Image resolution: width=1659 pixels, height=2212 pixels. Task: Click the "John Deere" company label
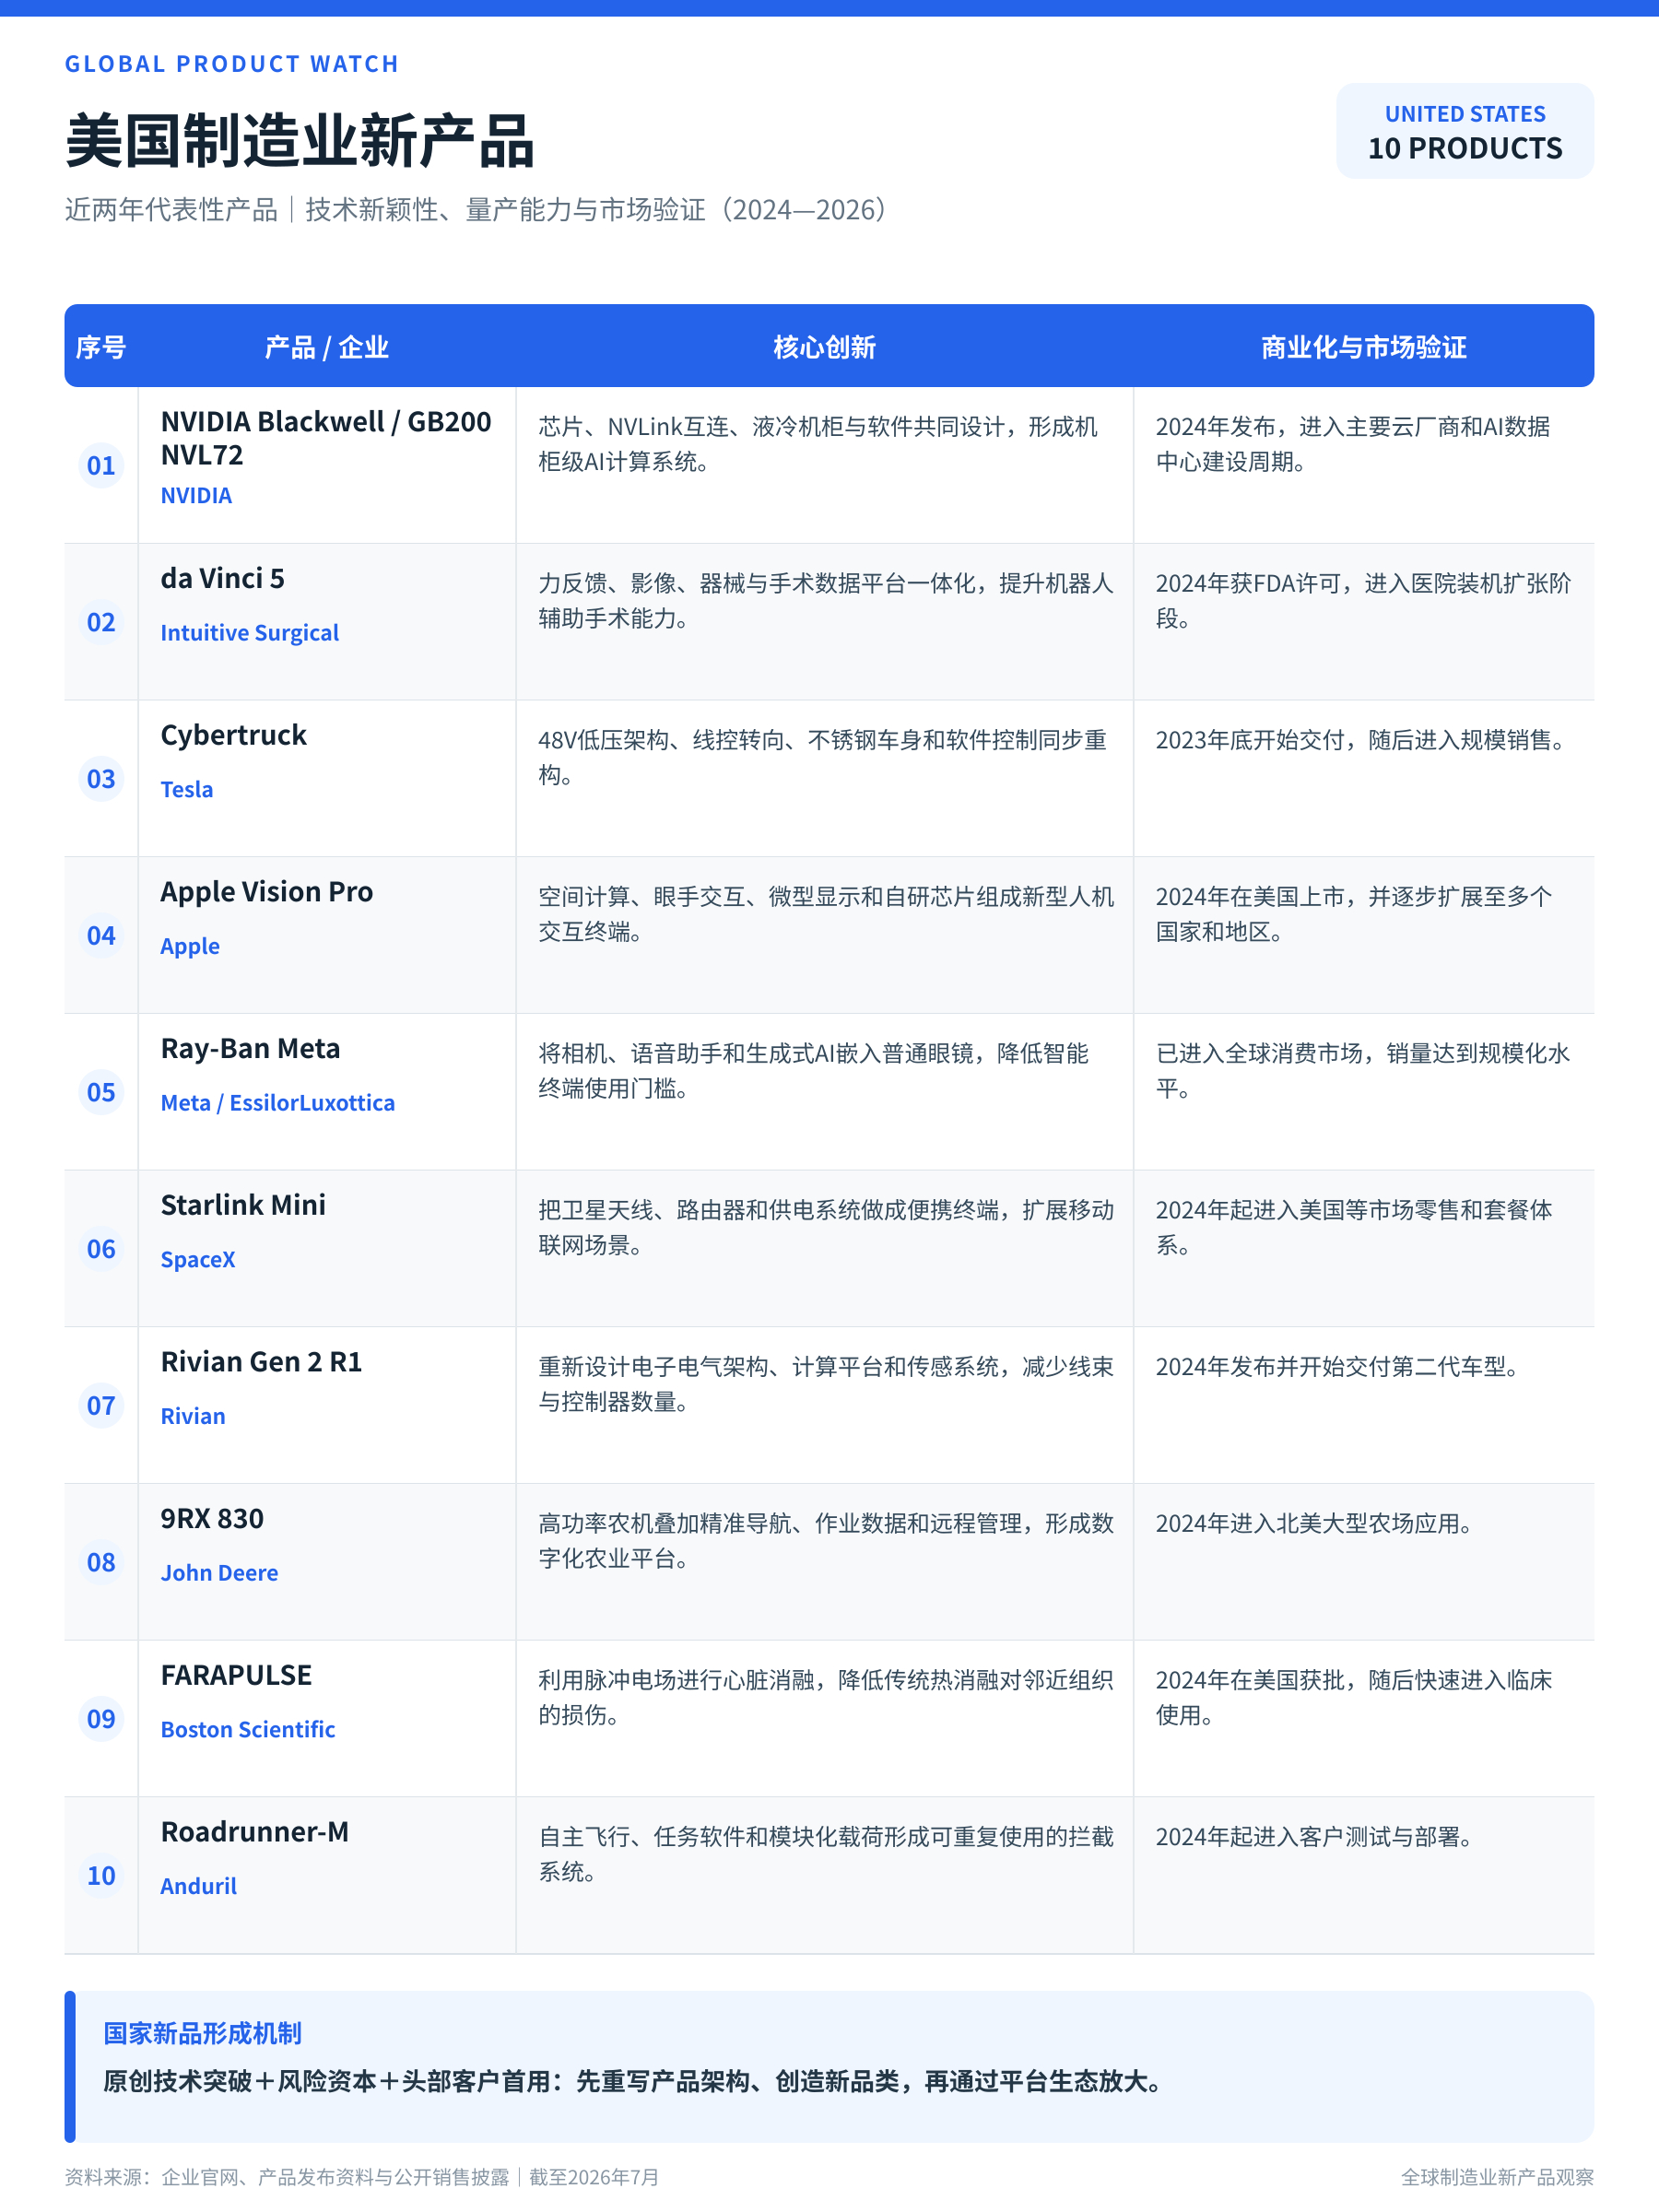pyautogui.click(x=220, y=1573)
